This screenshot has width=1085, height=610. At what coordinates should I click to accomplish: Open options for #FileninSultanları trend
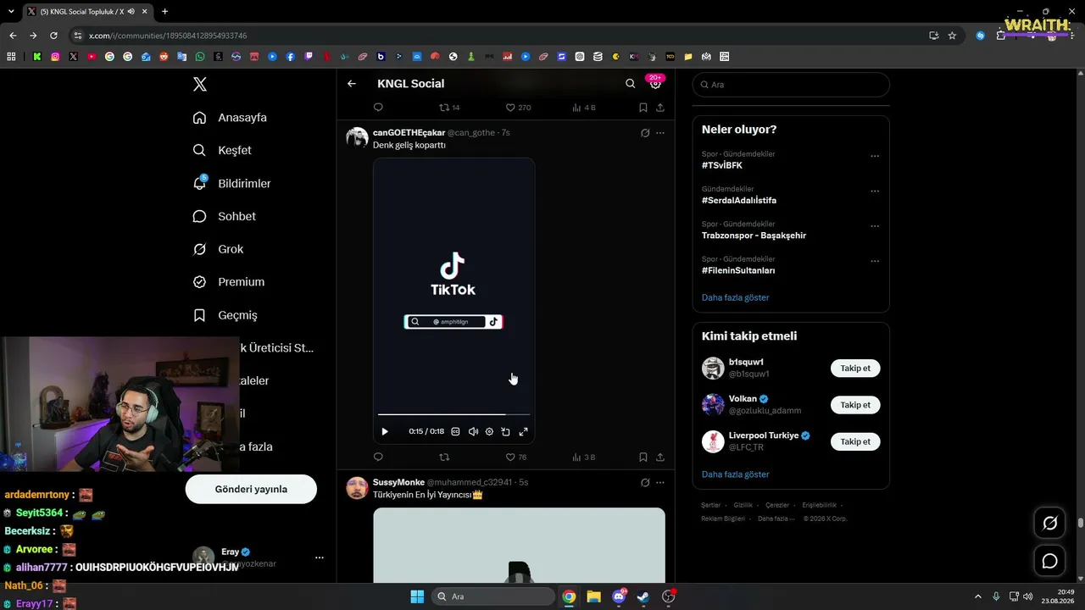pyautogui.click(x=875, y=261)
